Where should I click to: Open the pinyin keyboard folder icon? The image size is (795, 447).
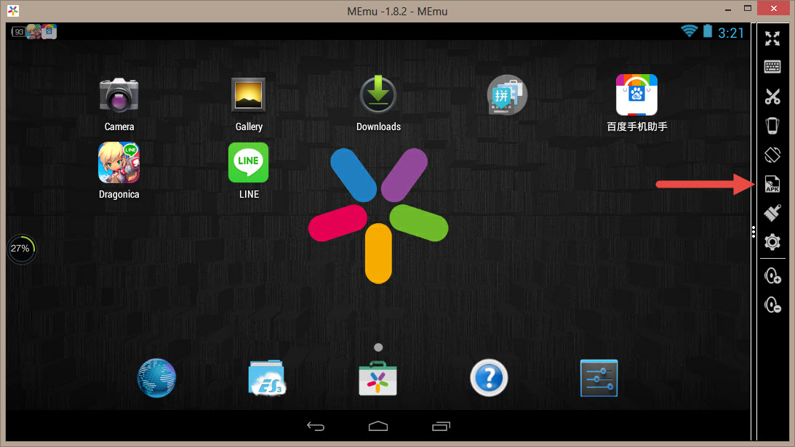(x=507, y=94)
